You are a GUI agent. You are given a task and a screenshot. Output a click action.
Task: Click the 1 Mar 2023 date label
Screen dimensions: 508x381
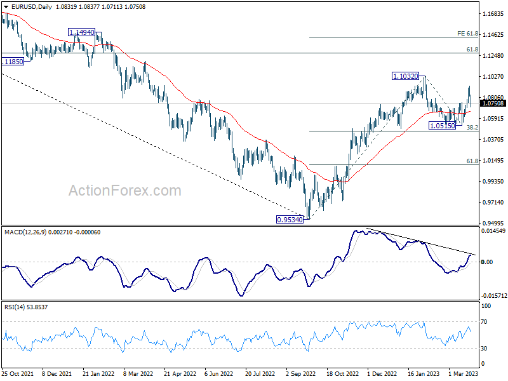[x=464, y=373]
